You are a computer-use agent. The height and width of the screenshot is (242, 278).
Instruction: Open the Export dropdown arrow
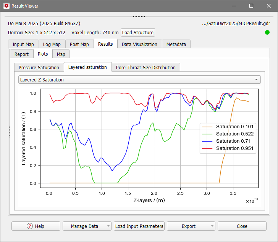212,226
